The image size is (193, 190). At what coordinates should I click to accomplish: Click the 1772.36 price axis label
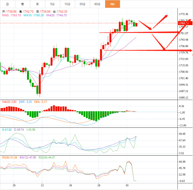184,14
